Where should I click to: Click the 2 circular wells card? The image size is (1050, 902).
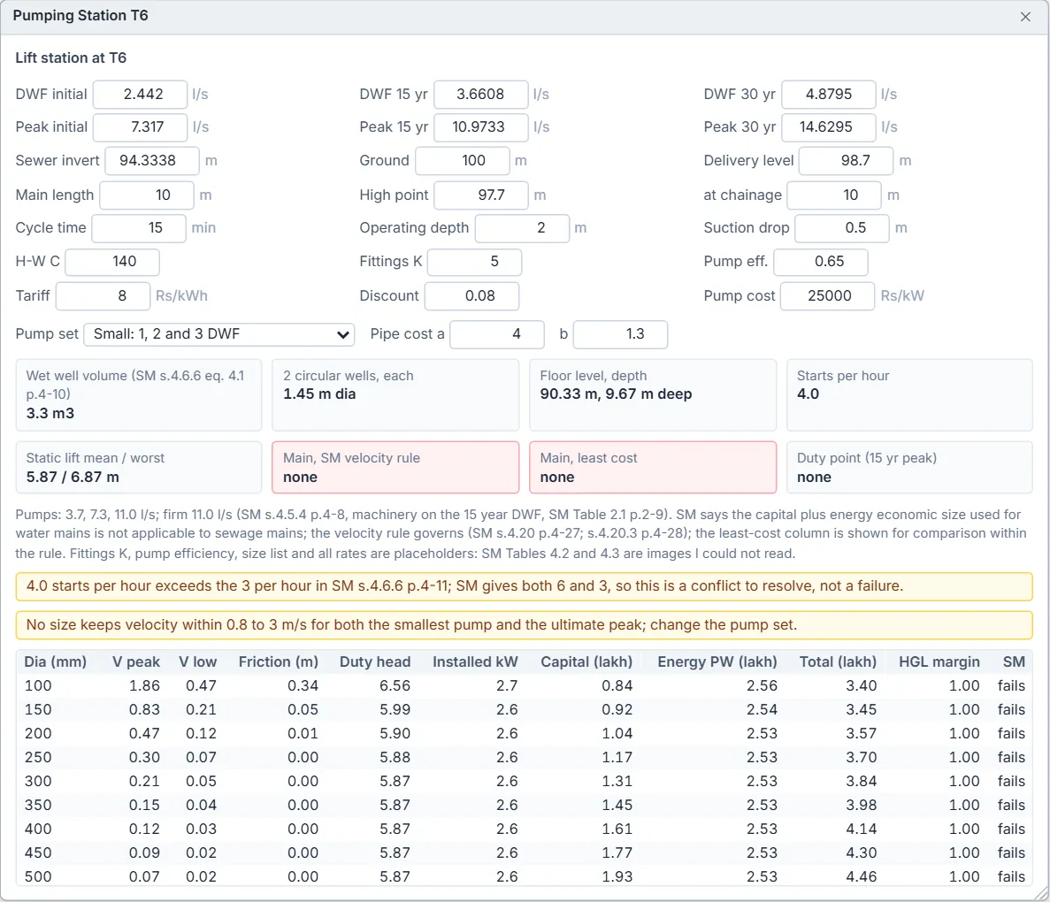(395, 395)
